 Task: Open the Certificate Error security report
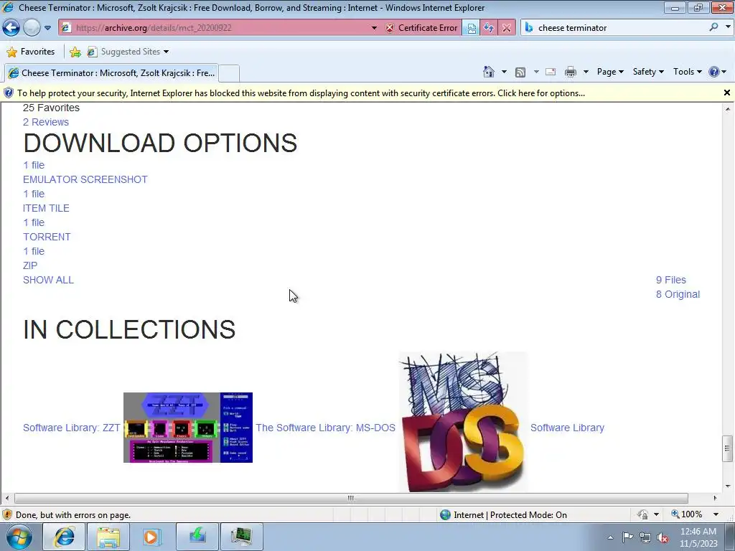(421, 28)
